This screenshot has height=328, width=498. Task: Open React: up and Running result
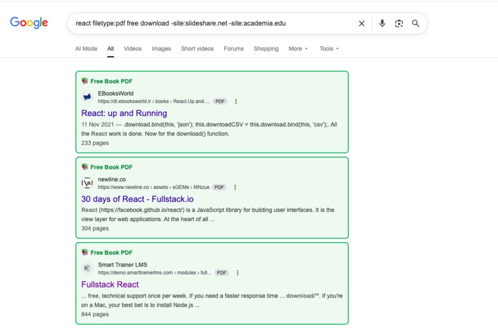124,114
